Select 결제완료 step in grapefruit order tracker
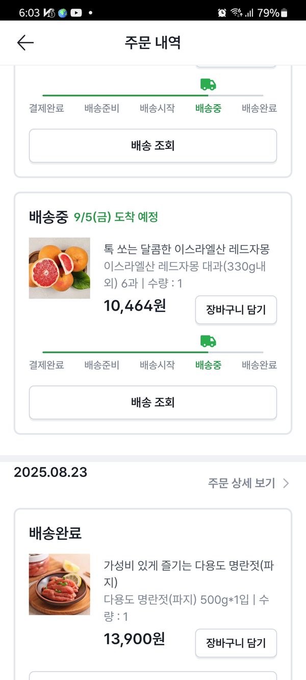 (46, 365)
